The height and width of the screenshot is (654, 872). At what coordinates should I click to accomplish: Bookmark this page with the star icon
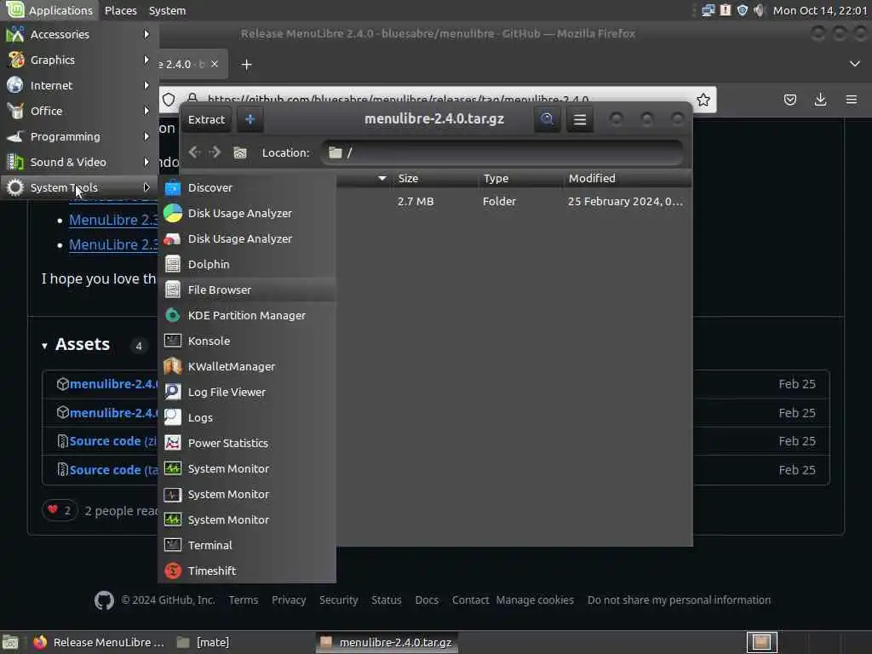tap(703, 100)
